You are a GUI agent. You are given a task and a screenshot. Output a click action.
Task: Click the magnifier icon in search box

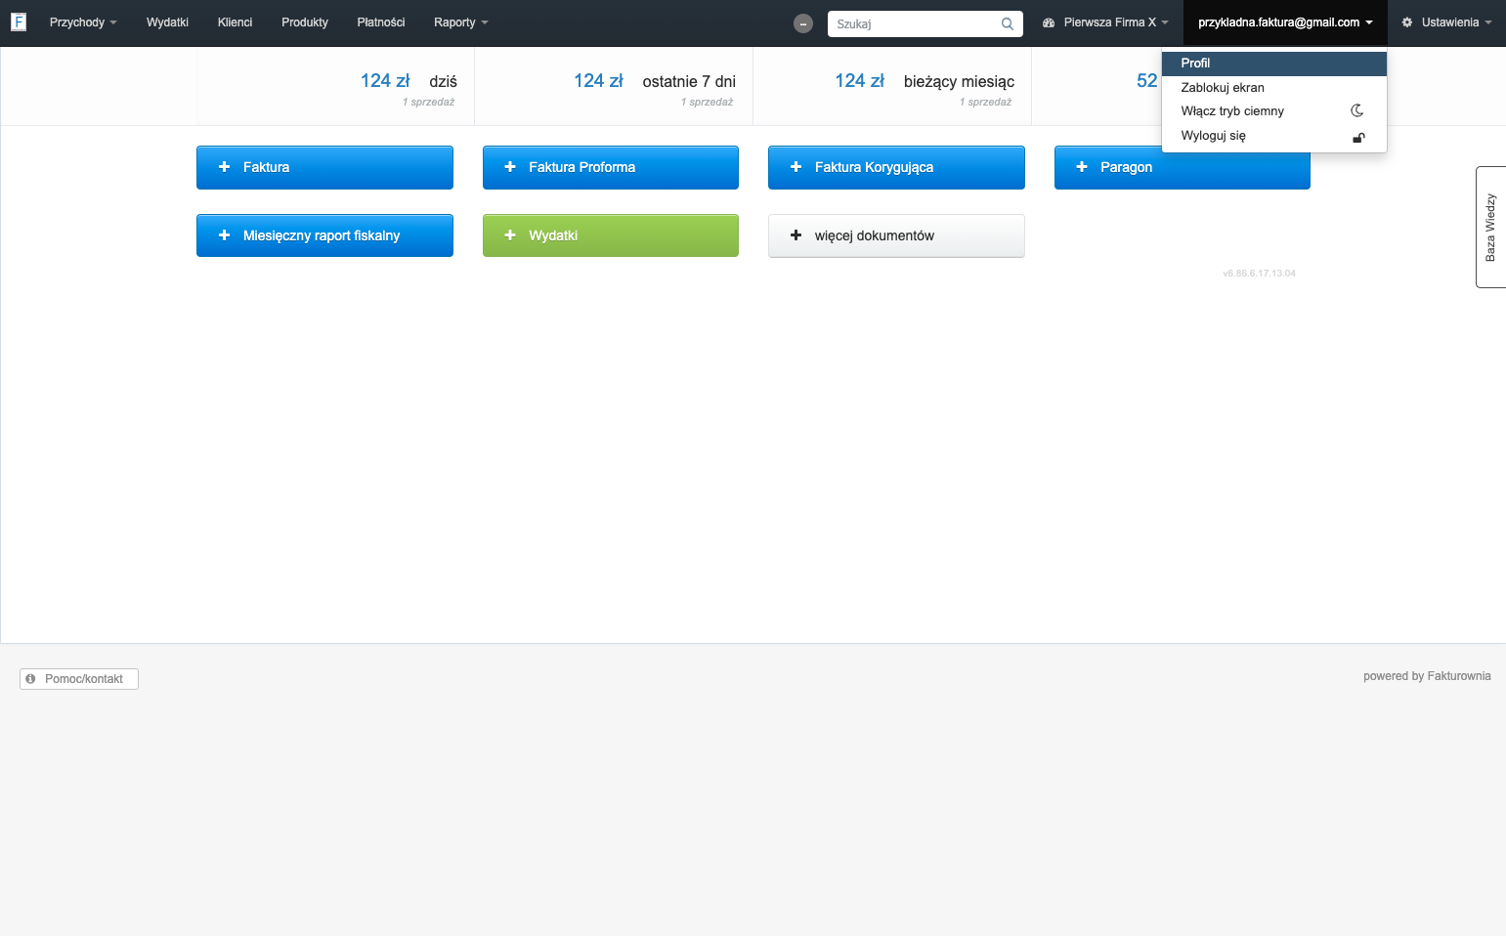tap(1008, 24)
